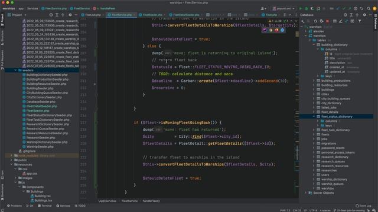
Task: Expand the alexdev data source
Action: pyautogui.click(x=306, y=31)
